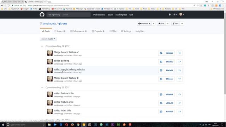Switch to the Projects tab
This screenshot has height=127, width=226.
[98, 31]
